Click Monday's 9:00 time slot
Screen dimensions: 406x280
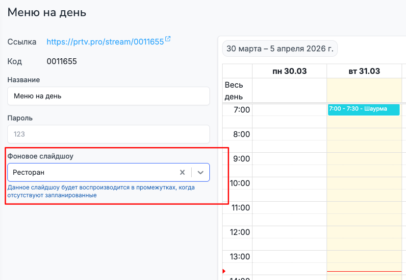tap(289, 159)
